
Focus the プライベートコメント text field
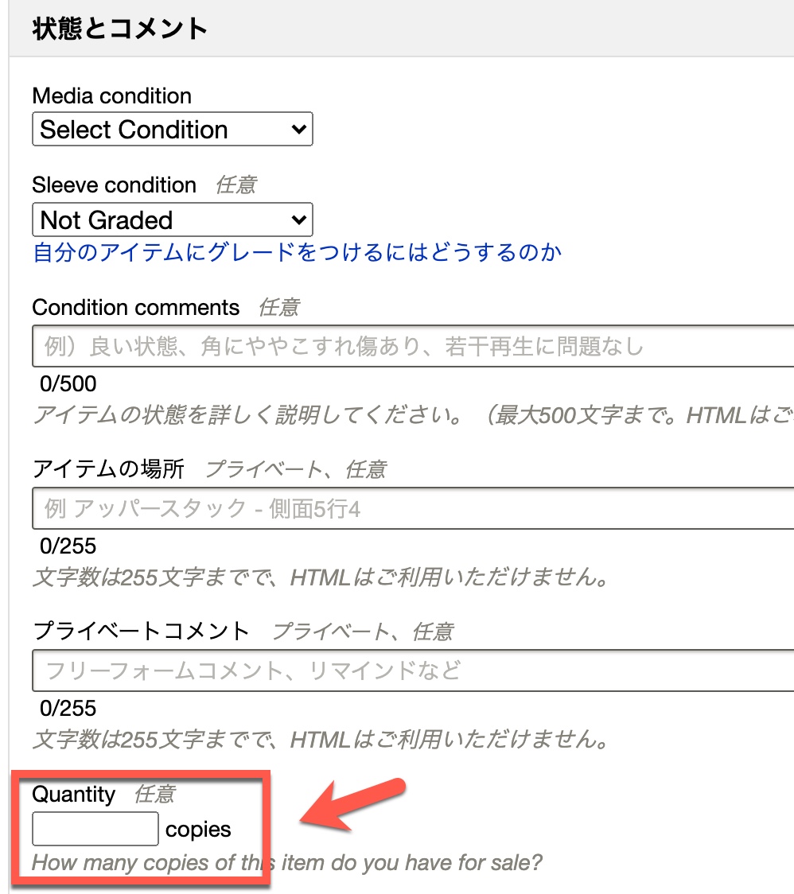(x=414, y=670)
